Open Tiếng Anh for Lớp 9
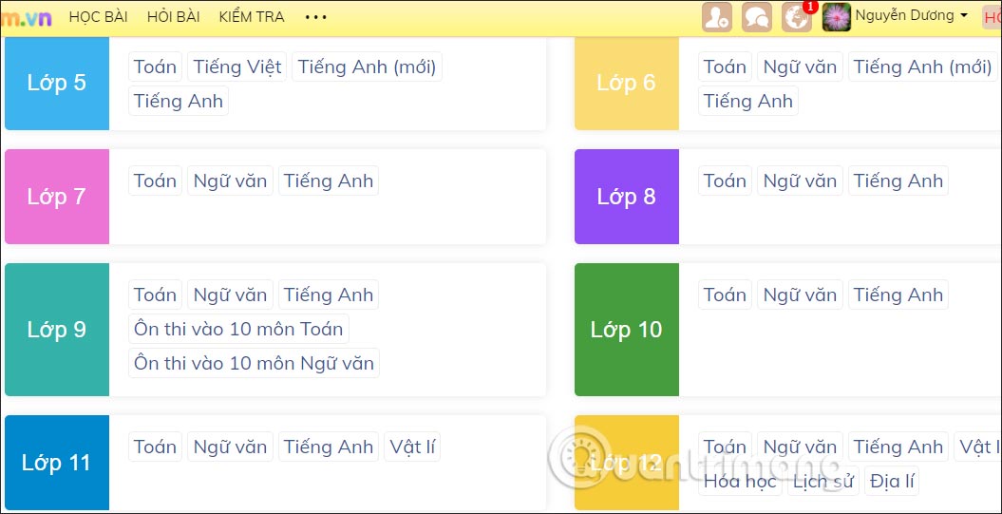Image resolution: width=1002 pixels, height=514 pixels. tap(329, 295)
